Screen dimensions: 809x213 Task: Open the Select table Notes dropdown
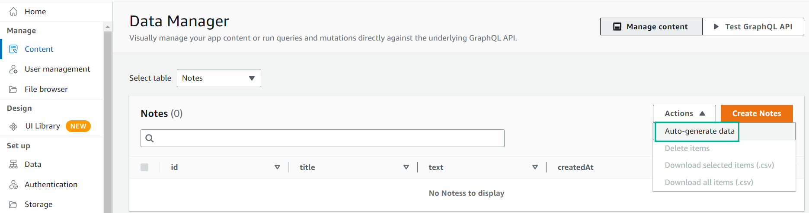tap(219, 78)
